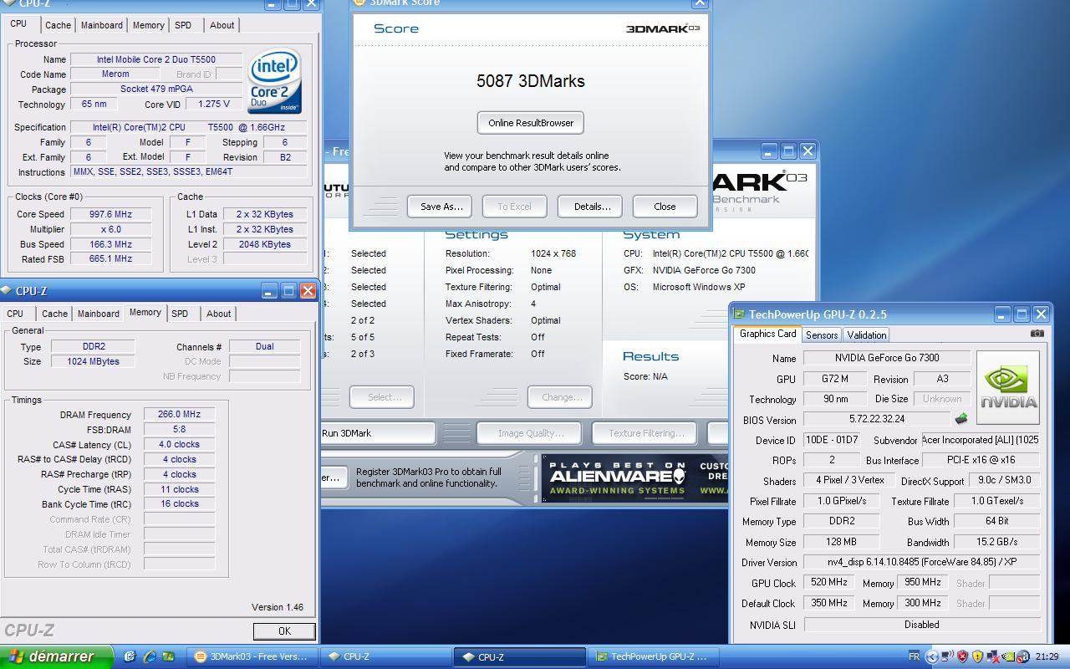Screen dimensions: 1070x669
Task: Switch to GPU-Z Validation tab
Action: tap(866, 334)
